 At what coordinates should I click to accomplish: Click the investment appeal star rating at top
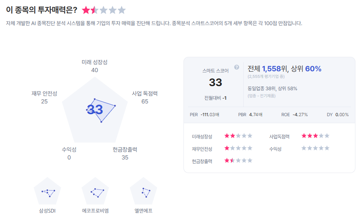[103, 10]
